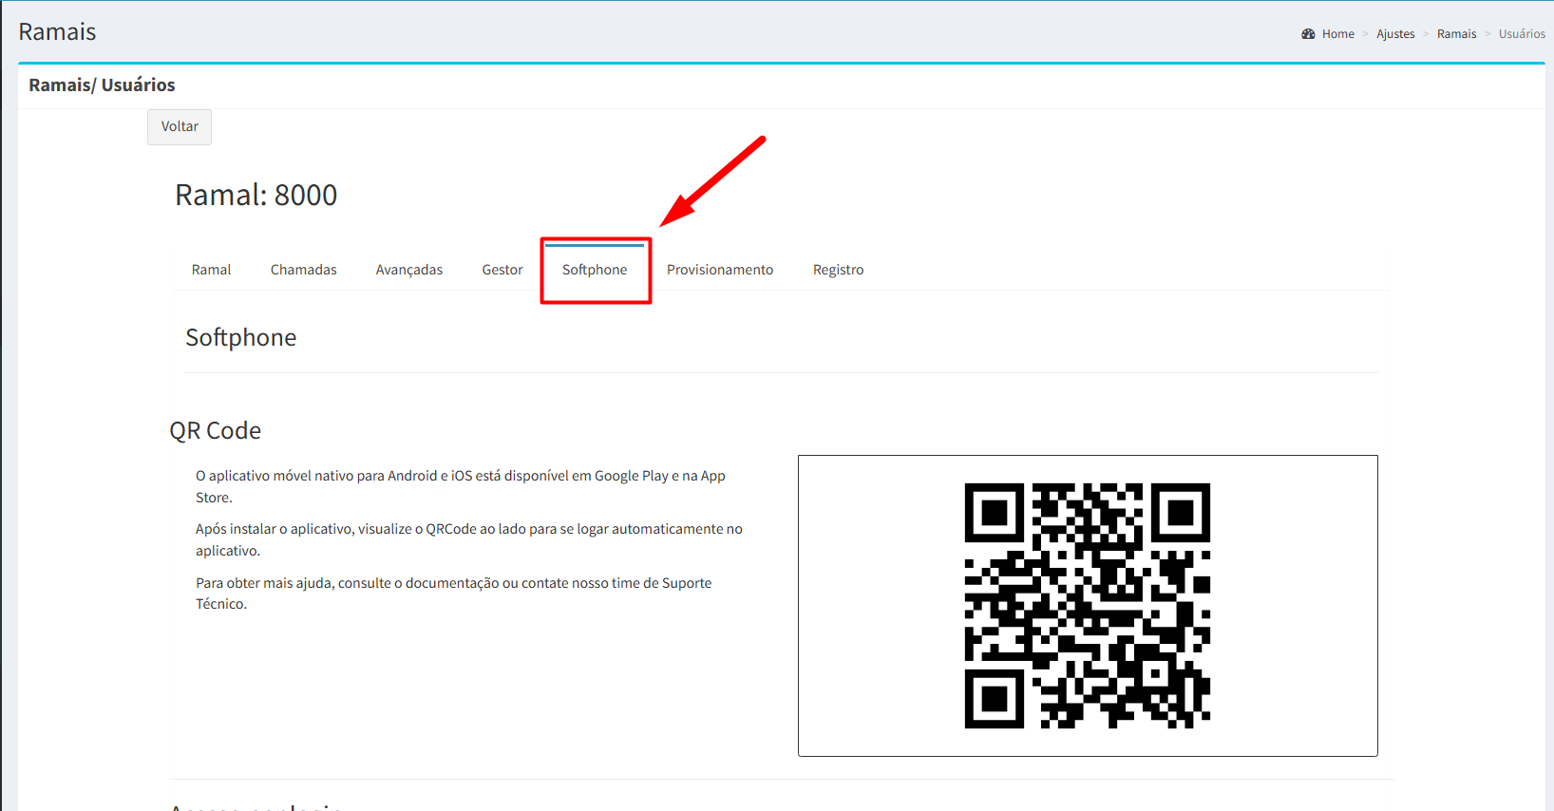Click the Usuários breadcrumb item

point(1521,34)
